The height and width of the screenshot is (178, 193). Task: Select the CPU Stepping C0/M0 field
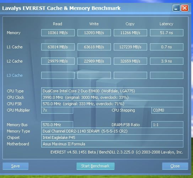click(167, 110)
